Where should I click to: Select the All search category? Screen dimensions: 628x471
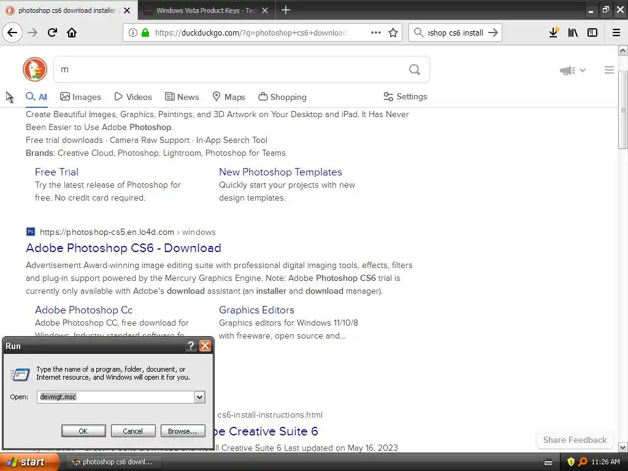tap(36, 96)
